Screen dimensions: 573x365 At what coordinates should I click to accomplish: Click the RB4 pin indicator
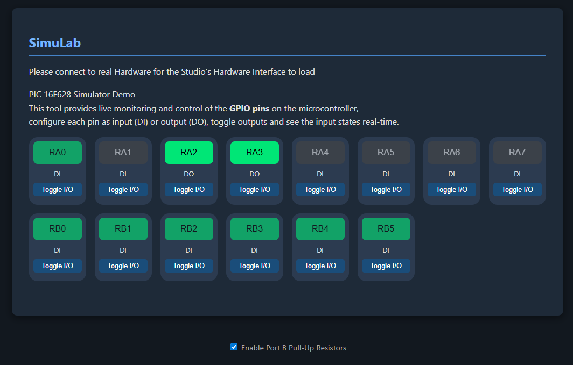pos(320,229)
